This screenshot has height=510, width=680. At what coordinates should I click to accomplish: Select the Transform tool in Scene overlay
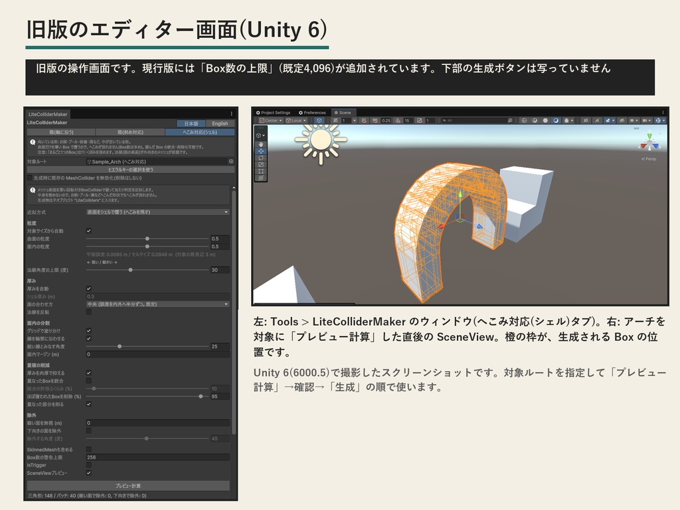(x=260, y=178)
